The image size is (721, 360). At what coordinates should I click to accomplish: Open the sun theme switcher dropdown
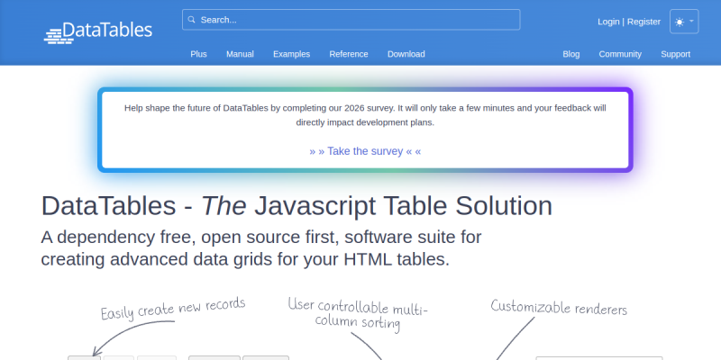[684, 22]
